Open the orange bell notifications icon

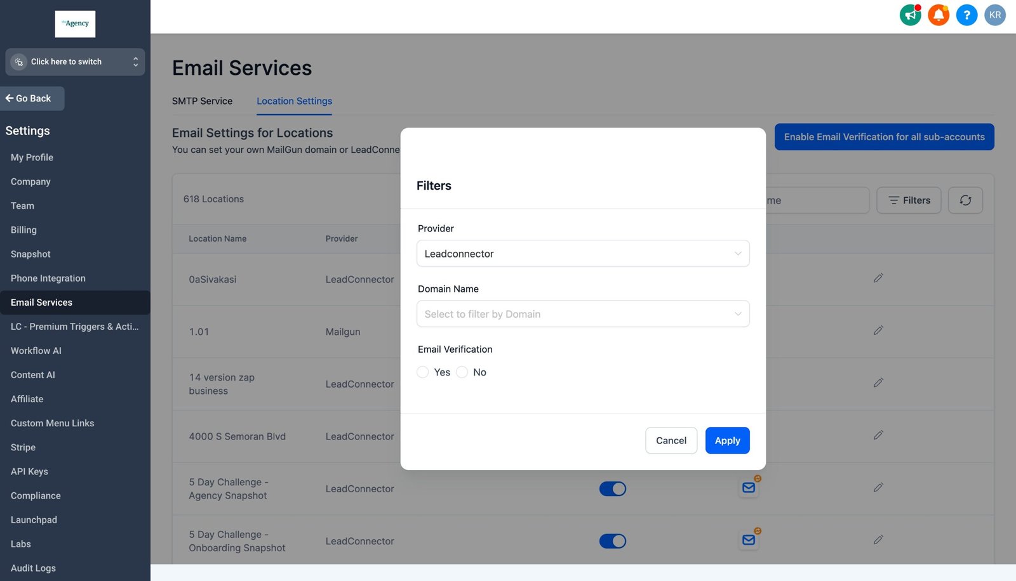938,15
